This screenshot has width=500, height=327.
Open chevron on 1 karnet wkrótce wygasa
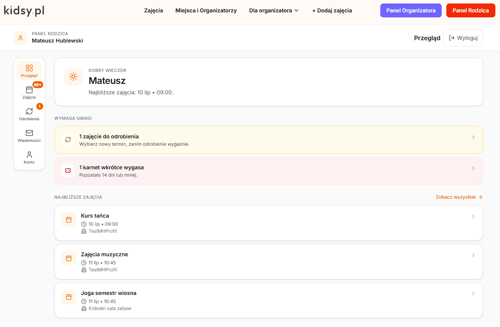[473, 168]
